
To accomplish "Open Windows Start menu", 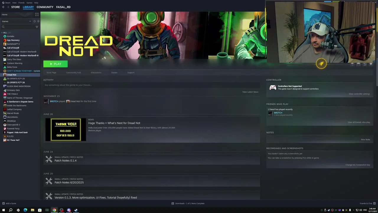I will [4, 210].
